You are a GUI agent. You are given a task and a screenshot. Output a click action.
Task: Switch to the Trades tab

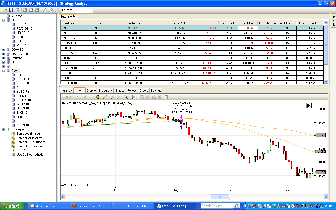point(120,91)
